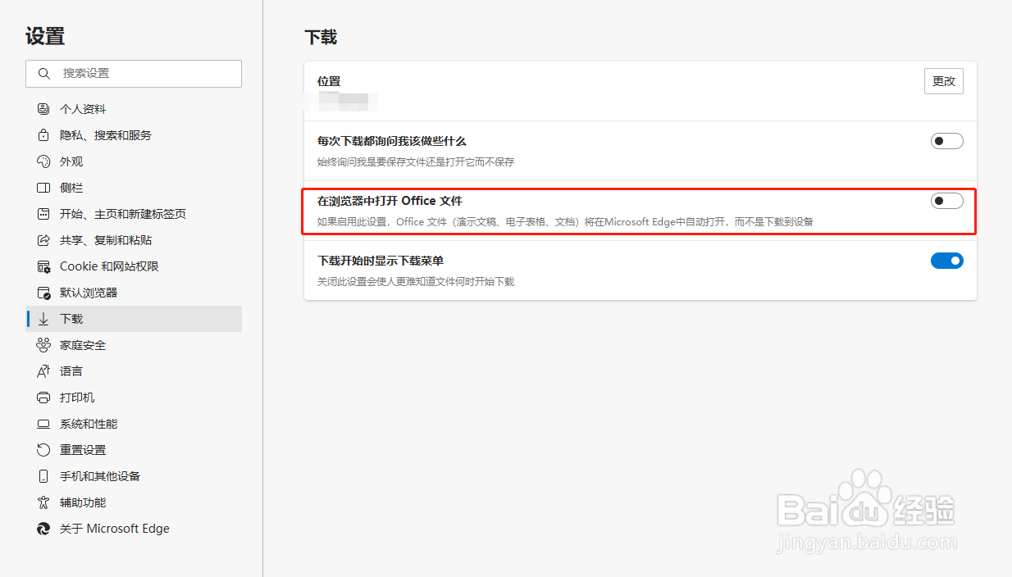This screenshot has height=577, width=1012.
Task: Click the lock icon for 隐私、搜索和服务
Action: (x=43, y=135)
